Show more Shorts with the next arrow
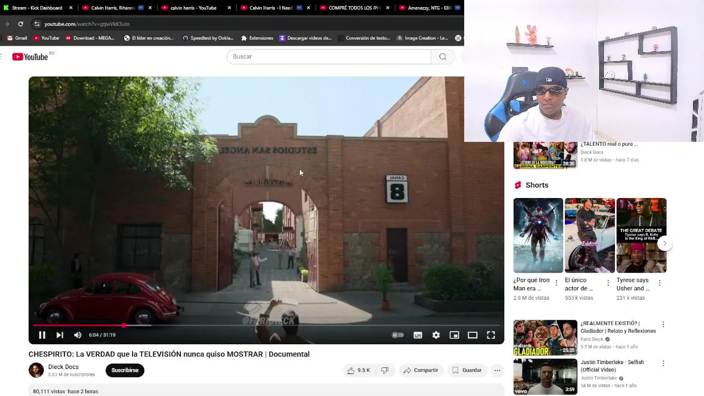The image size is (704, 396). click(x=664, y=243)
